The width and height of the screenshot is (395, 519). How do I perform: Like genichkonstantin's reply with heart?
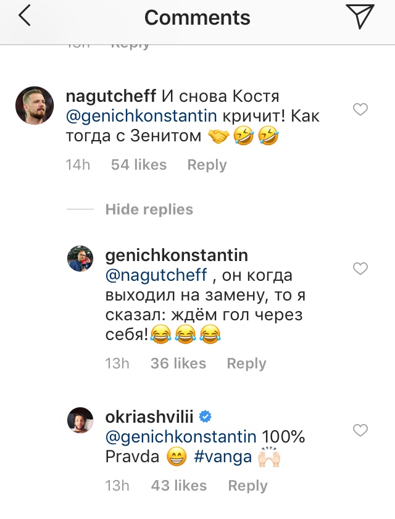pyautogui.click(x=360, y=268)
